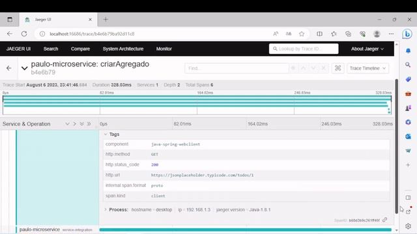
Task: Click http.url value jsonplaceholder link
Action: point(202,175)
